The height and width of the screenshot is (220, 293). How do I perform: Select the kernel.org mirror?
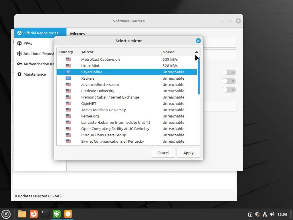[x=127, y=116]
